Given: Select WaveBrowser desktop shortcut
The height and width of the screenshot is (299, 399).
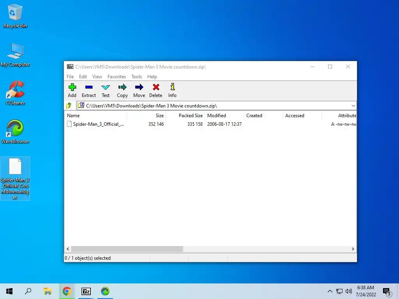Looking at the screenshot, I should click(15, 132).
